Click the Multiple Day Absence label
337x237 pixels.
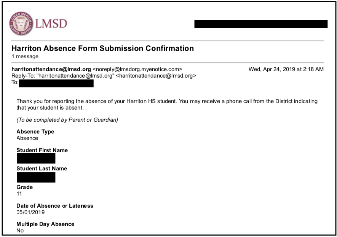click(45, 224)
